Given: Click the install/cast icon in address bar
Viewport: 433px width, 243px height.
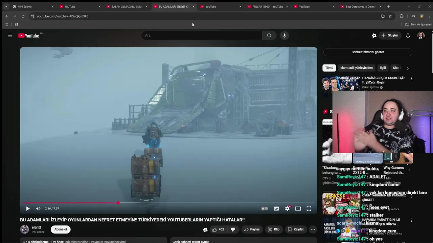Looking at the screenshot, I should coord(383,16).
